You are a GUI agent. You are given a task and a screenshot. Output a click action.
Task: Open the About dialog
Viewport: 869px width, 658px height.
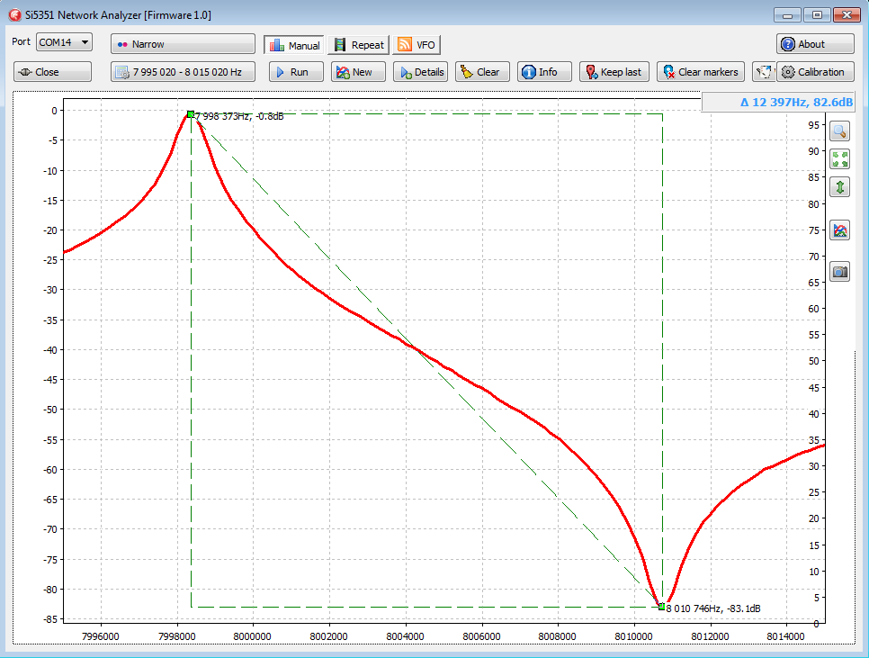click(815, 44)
